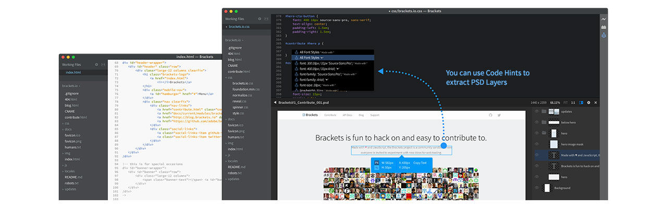Click back arrow beside BracketsV1_Contribute_001.psd
Image resolution: width=667 pixels, height=208 pixels.
pos(275,102)
